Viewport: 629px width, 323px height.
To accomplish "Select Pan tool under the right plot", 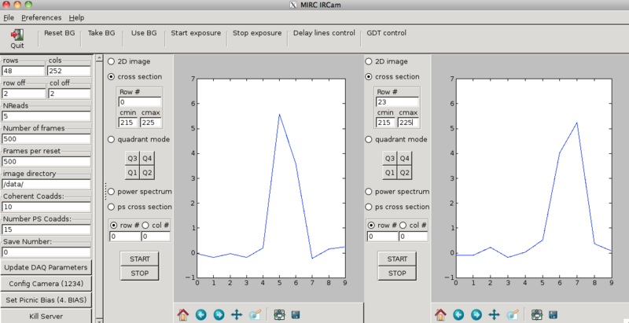I will pos(495,314).
